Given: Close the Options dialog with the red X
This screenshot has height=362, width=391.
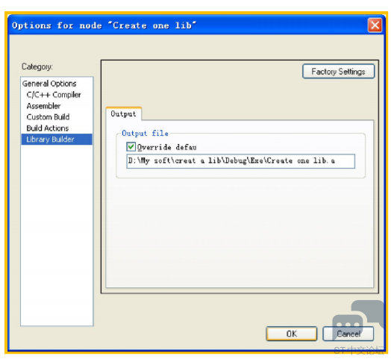Looking at the screenshot, I should point(375,25).
